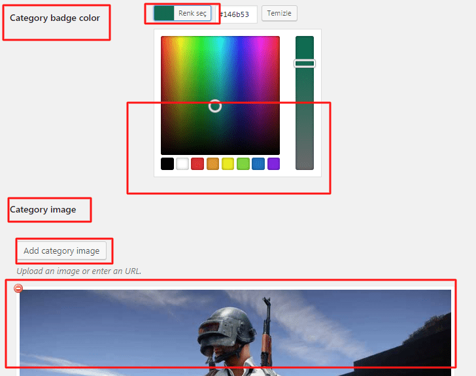
Task: Select the orange palette swatch
Action: tap(212, 163)
